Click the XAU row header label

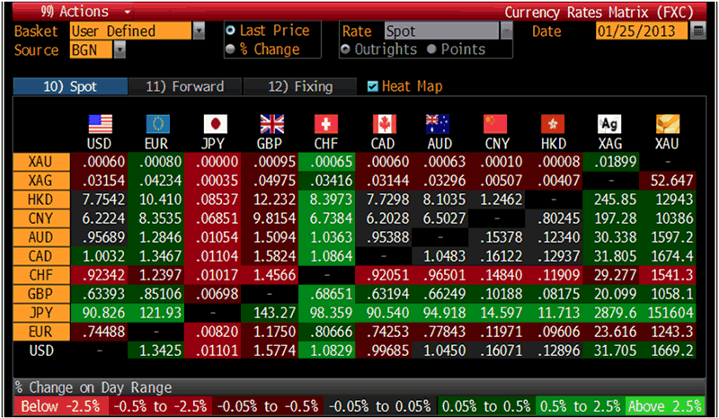click(x=40, y=162)
